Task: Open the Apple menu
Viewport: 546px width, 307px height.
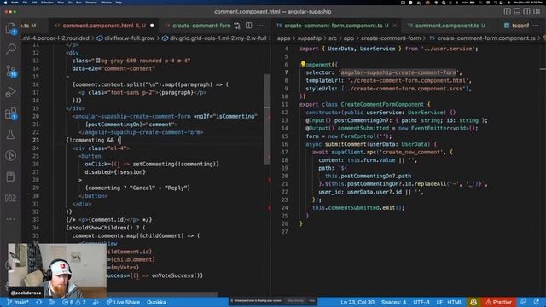Action: click(x=5, y=2)
